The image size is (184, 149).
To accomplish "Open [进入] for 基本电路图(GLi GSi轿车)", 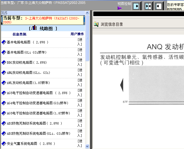I will coord(80,52).
